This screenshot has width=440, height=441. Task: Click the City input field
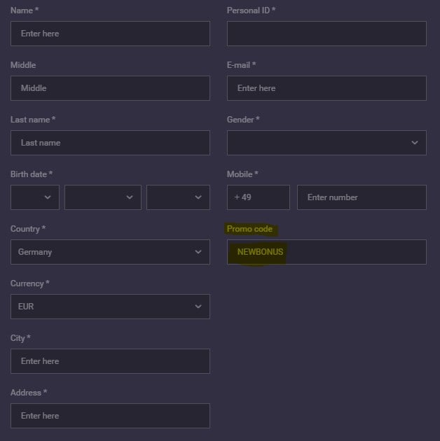coord(110,360)
